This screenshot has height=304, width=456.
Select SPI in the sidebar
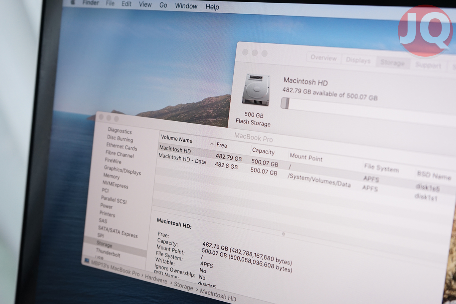tap(101, 236)
